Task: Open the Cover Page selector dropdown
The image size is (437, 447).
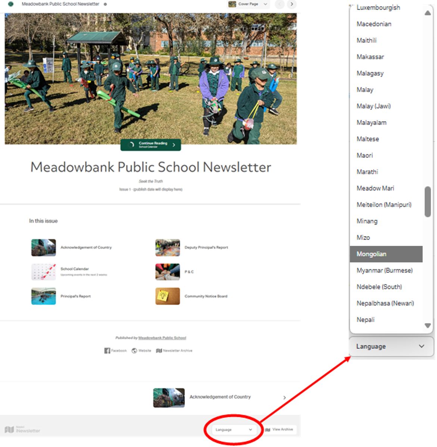Action: pos(248,4)
